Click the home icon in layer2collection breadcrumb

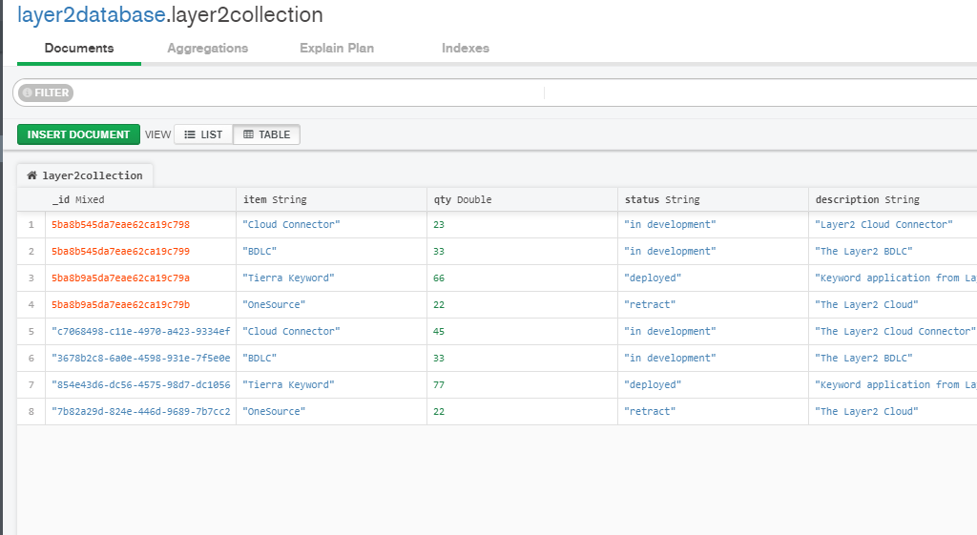pos(31,175)
